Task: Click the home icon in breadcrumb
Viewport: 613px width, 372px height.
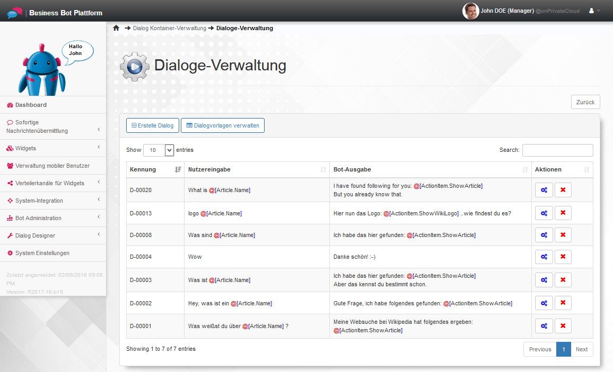Action: click(x=116, y=28)
